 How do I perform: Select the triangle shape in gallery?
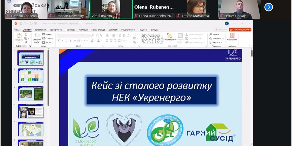point(143,39)
